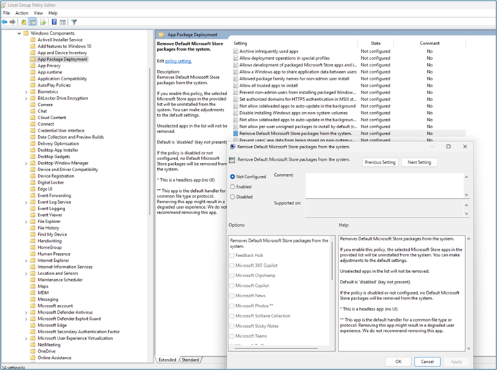Click the Windows Components folder icon
Viewport: 497px width, 370px height.
pyautogui.click(x=26, y=33)
